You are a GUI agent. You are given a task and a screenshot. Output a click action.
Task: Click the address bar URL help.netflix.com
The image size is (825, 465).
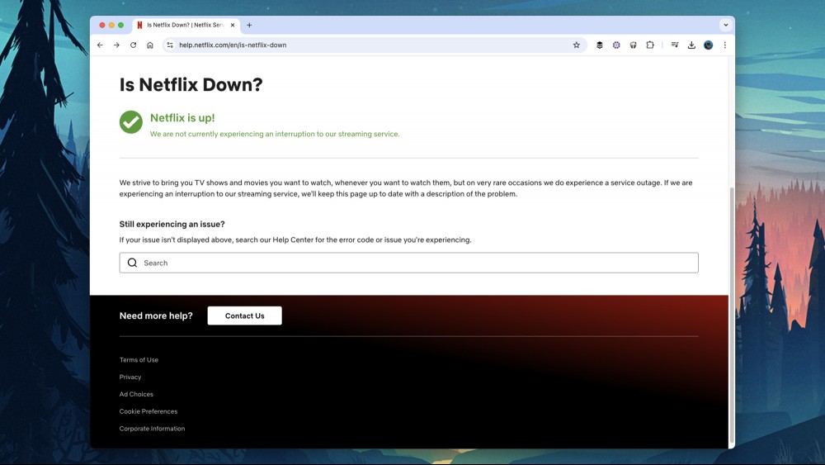coord(233,45)
